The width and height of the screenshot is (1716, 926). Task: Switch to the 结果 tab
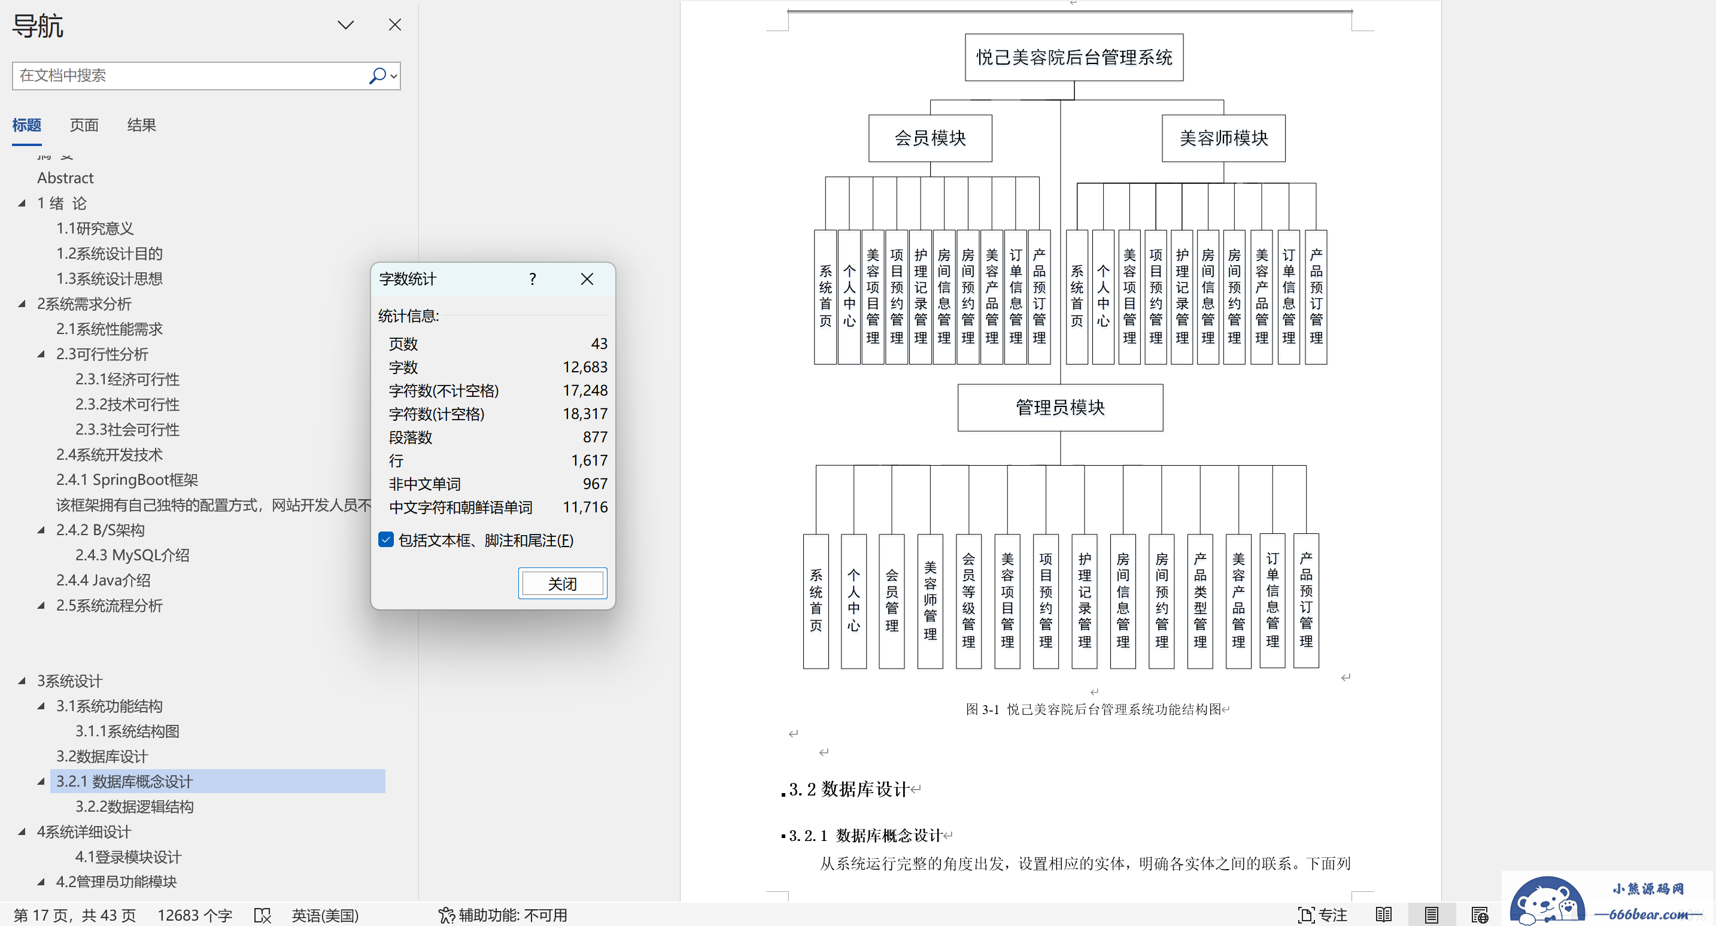point(141,125)
